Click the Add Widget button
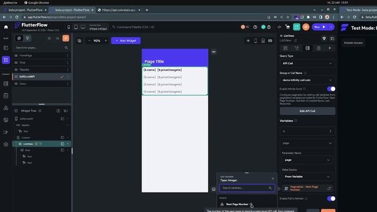377x212 pixels. [x=125, y=41]
